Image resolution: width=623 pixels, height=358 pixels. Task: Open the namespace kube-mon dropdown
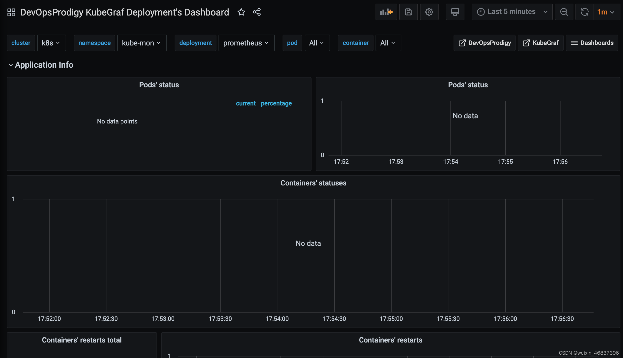(142, 43)
